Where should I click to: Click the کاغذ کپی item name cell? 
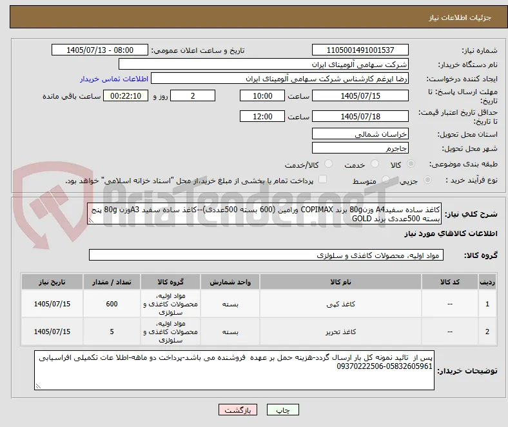click(340, 304)
